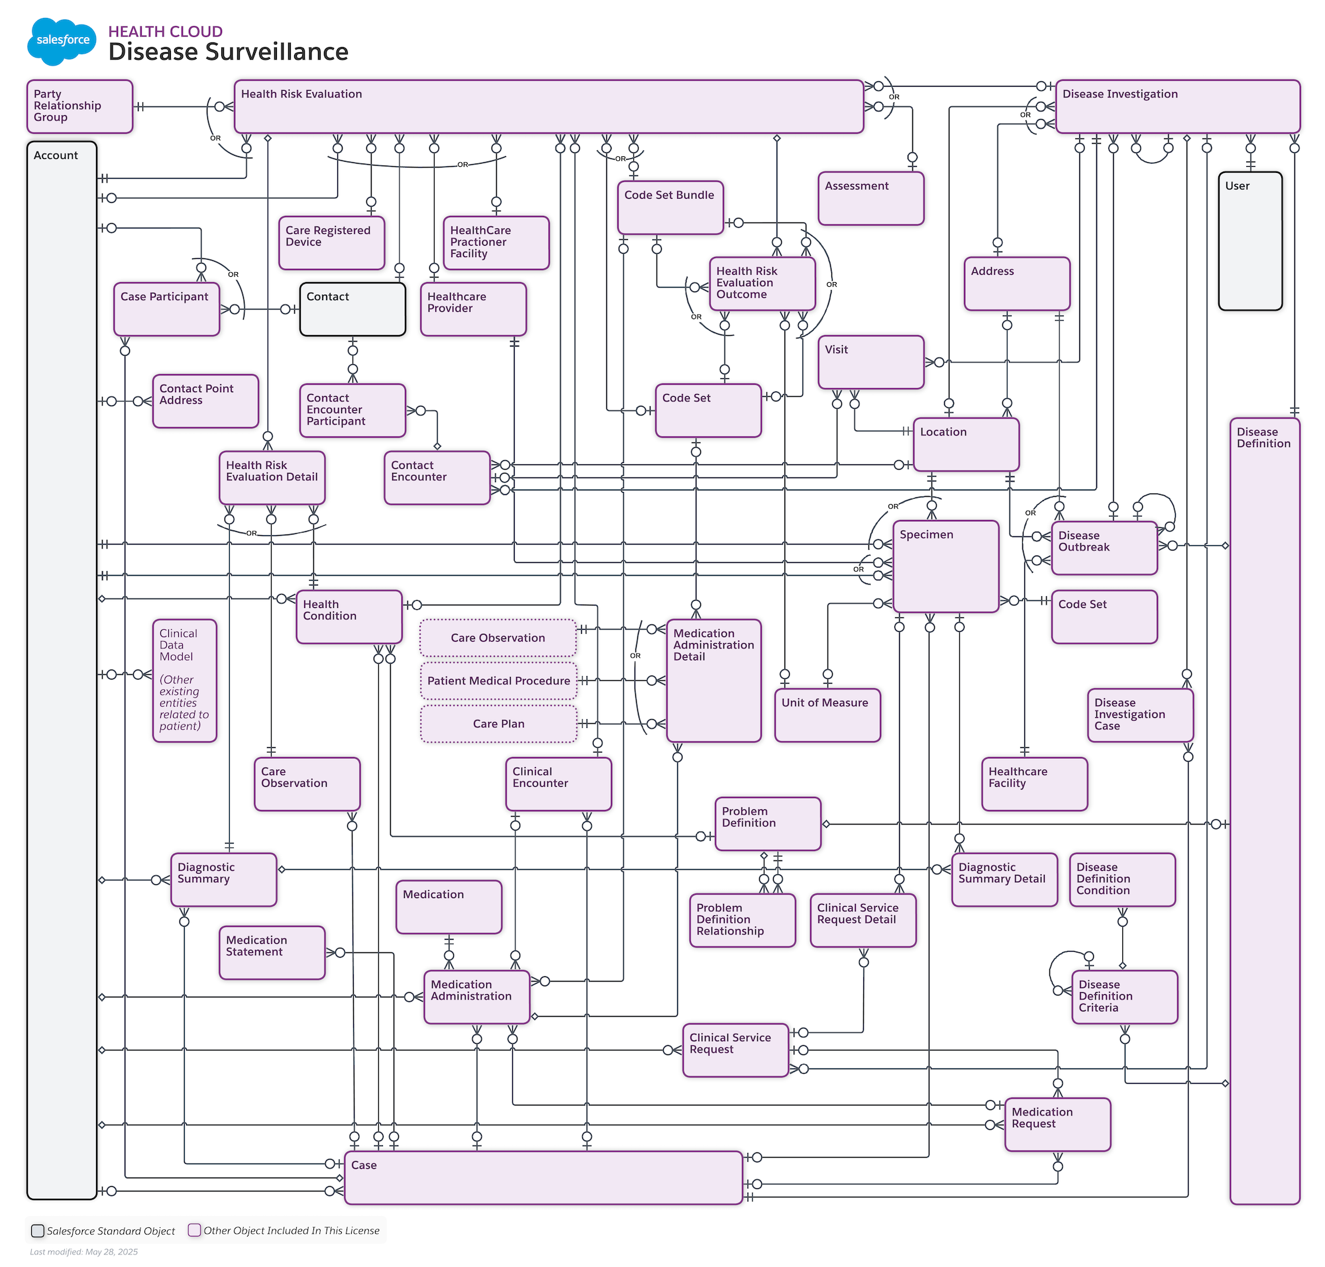The width and height of the screenshot is (1325, 1267).
Task: Click the Code Set box below Code Set Bundle
Action: [x=708, y=411]
